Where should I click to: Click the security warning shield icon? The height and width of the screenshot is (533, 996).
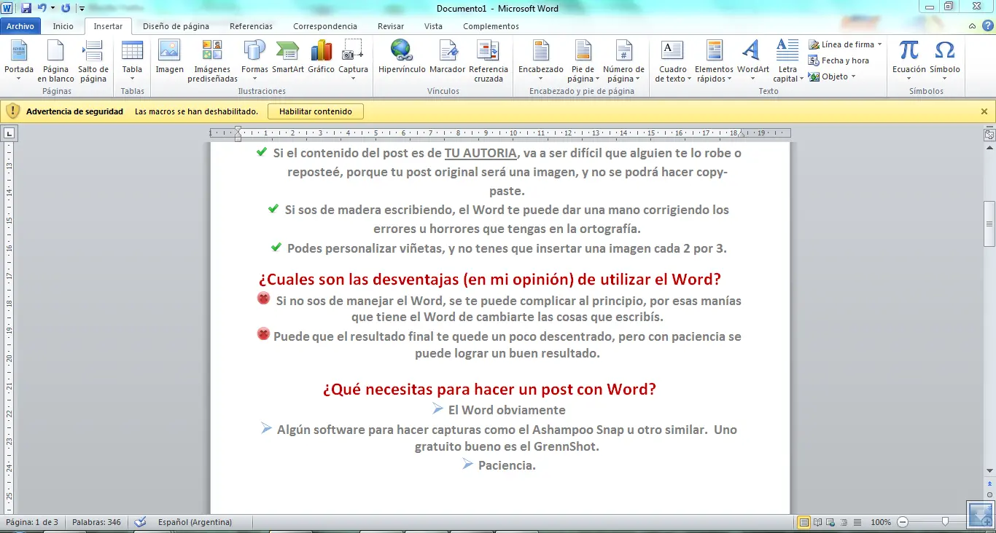[x=12, y=111]
